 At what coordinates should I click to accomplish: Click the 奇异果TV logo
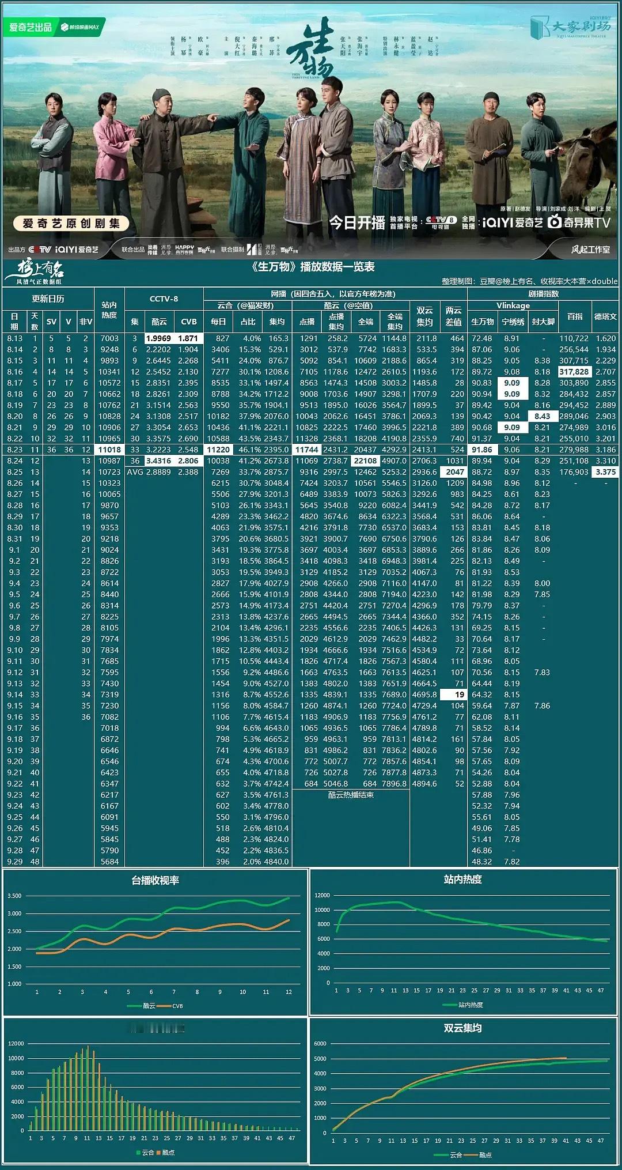579,222
